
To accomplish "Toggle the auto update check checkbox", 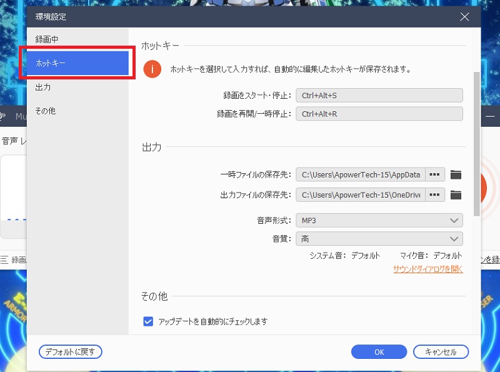I will (148, 321).
